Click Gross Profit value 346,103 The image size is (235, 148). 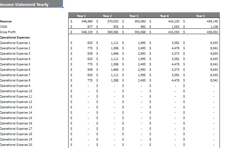point(87,32)
